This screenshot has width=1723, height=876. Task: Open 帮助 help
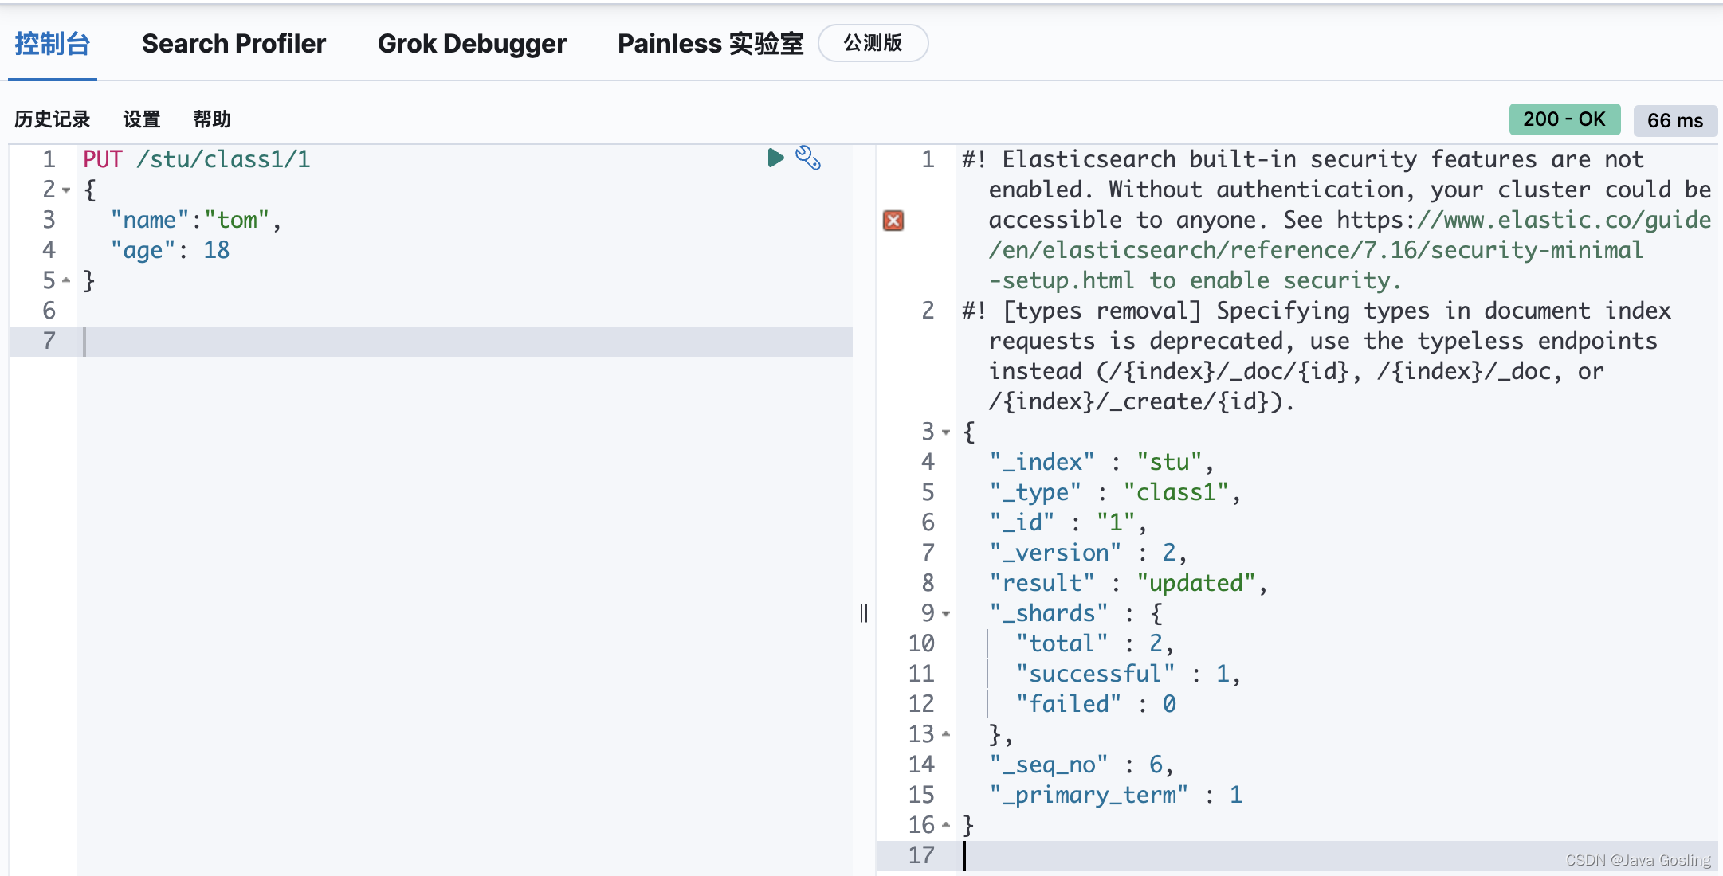(212, 119)
